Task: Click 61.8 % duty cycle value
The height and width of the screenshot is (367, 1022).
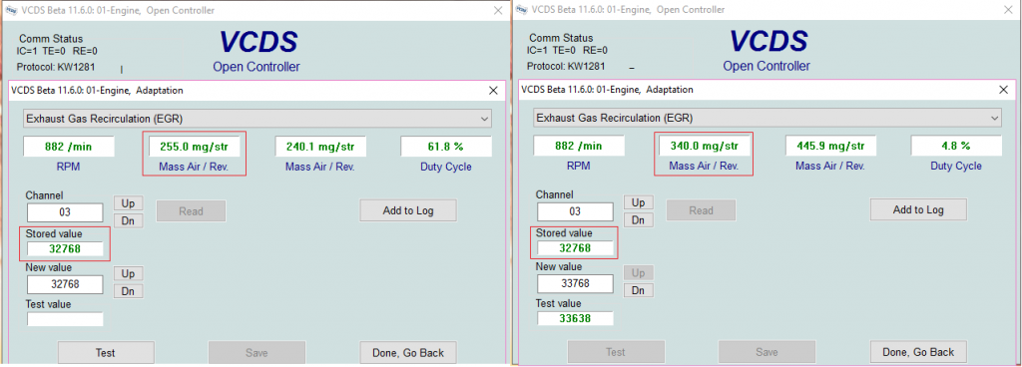Action: (446, 147)
